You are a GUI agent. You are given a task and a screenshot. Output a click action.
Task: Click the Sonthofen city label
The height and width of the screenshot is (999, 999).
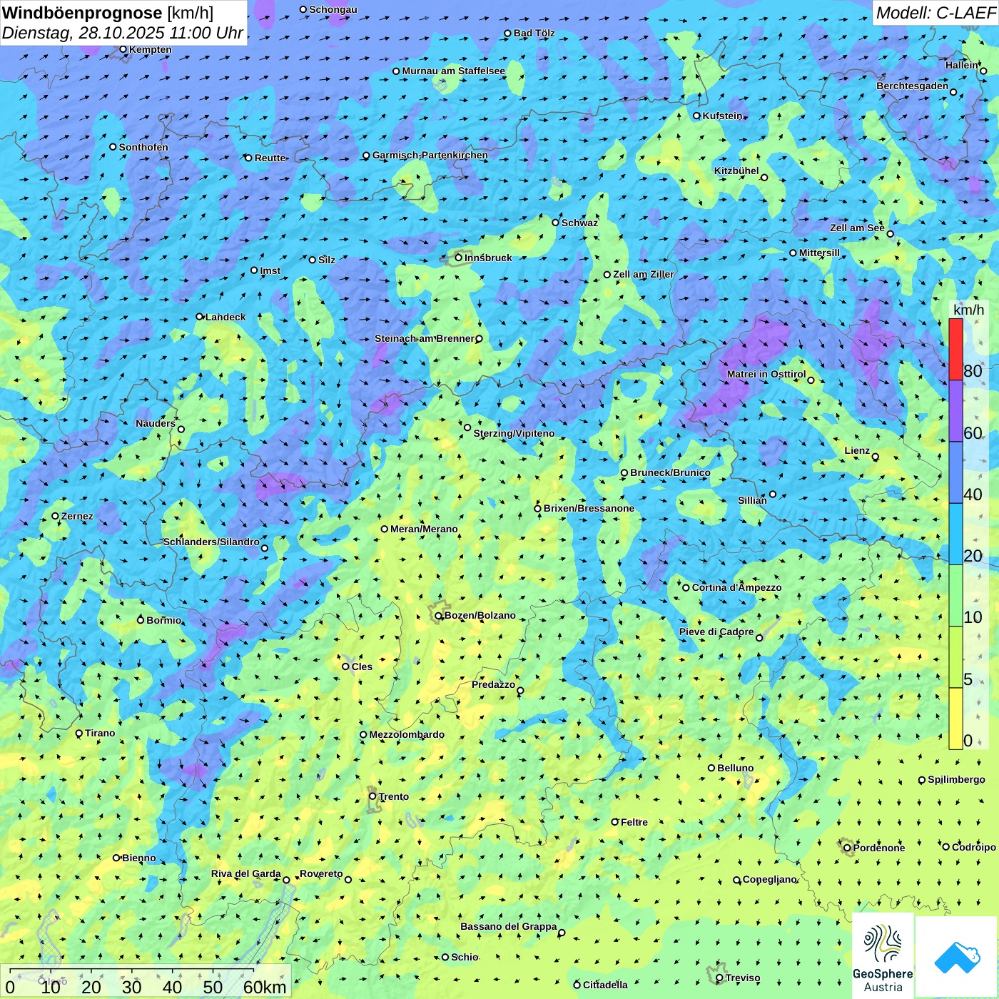pos(143,147)
